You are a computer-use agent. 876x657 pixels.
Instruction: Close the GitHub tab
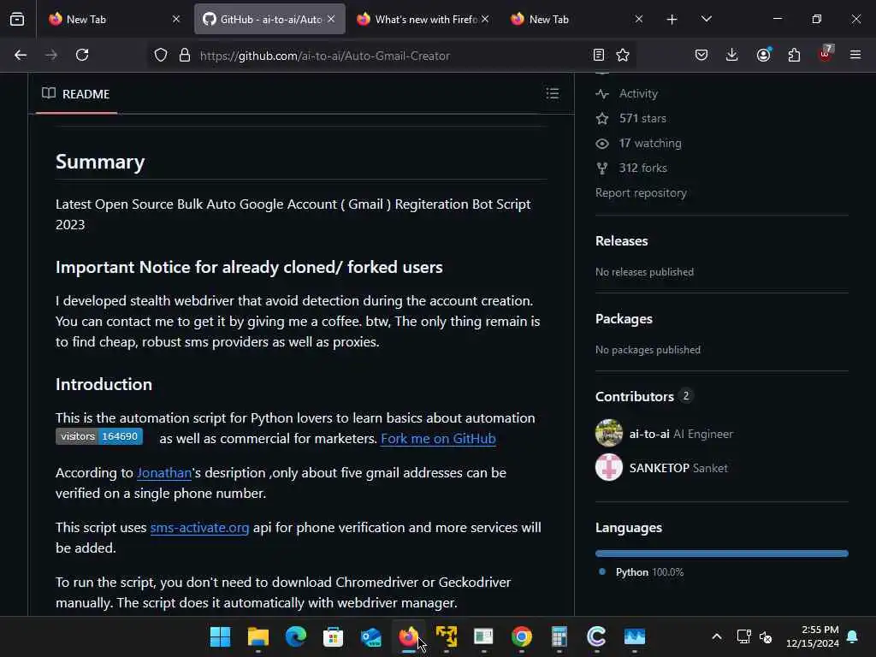click(x=331, y=19)
